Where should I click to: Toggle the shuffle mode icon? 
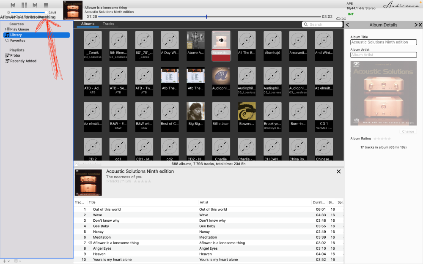pyautogui.click(x=343, y=19)
